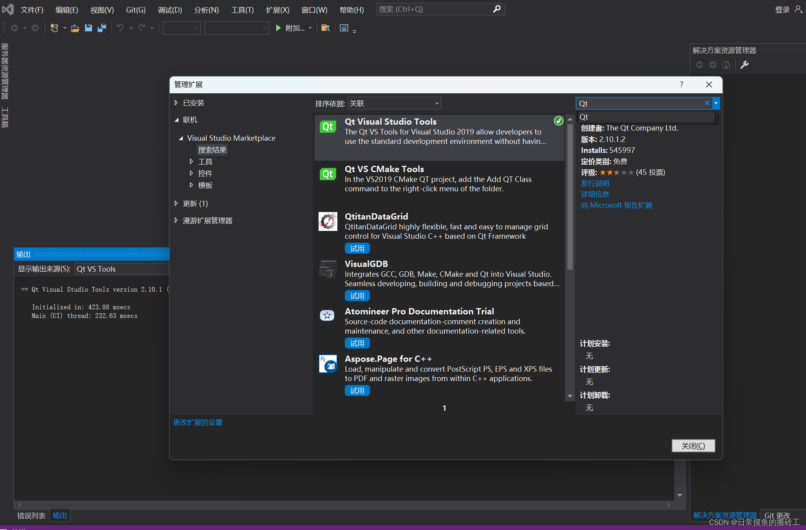Click Solution Explorer forward arrow icon

(x=713, y=65)
